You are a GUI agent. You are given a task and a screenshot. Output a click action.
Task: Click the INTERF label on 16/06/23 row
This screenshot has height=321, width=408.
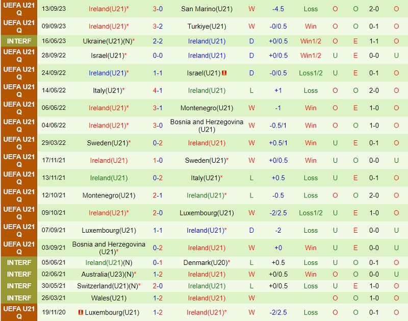[x=19, y=41]
